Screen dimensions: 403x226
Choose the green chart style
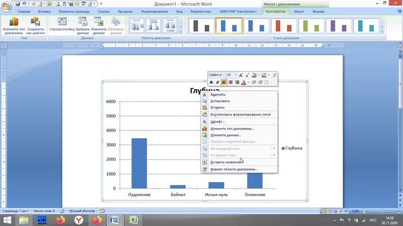tap(311, 26)
